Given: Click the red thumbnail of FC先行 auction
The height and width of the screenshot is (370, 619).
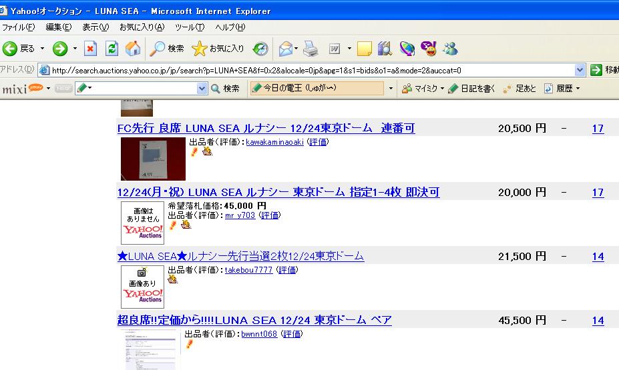Looking at the screenshot, I should tap(153, 159).
